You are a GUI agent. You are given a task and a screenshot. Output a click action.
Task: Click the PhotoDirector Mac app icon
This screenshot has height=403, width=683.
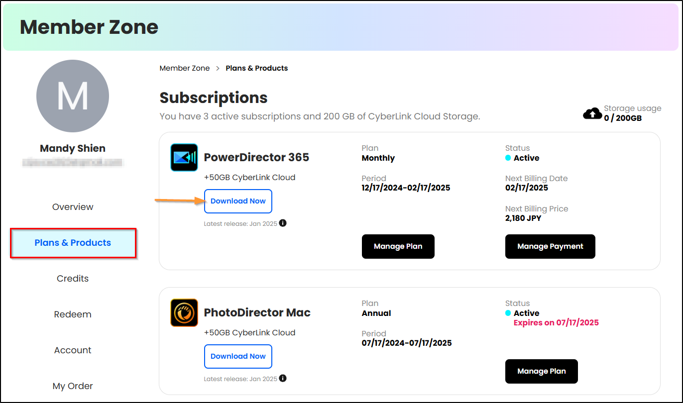click(184, 312)
